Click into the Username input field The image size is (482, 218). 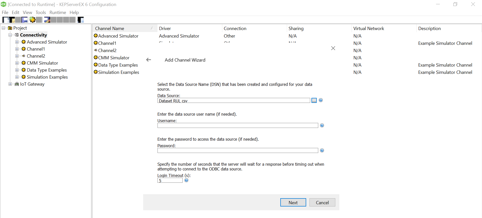click(238, 125)
